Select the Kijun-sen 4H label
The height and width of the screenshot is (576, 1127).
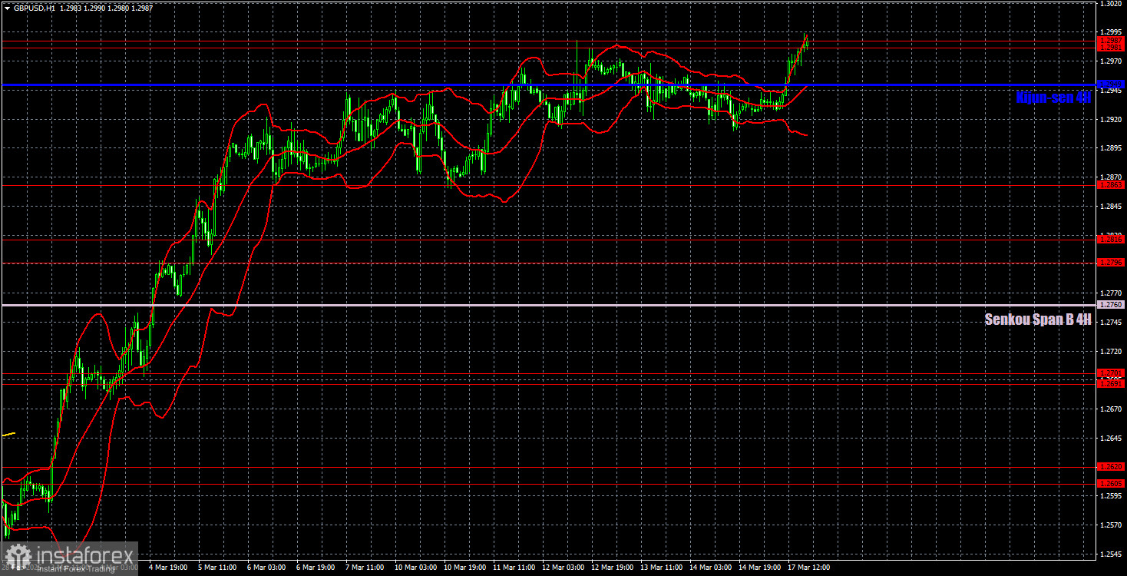click(1053, 98)
